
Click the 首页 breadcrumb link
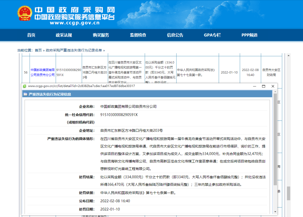point(38,50)
